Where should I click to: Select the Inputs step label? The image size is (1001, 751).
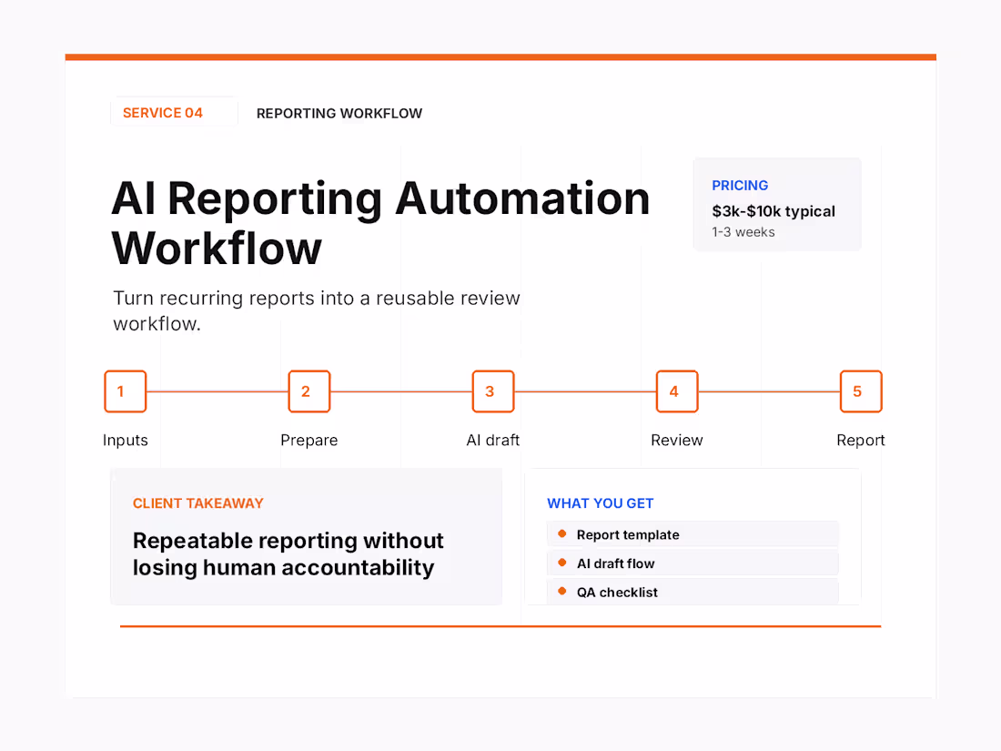126,440
